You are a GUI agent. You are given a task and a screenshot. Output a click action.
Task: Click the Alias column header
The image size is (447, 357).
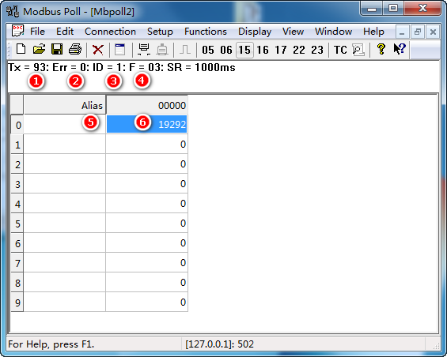pos(65,105)
